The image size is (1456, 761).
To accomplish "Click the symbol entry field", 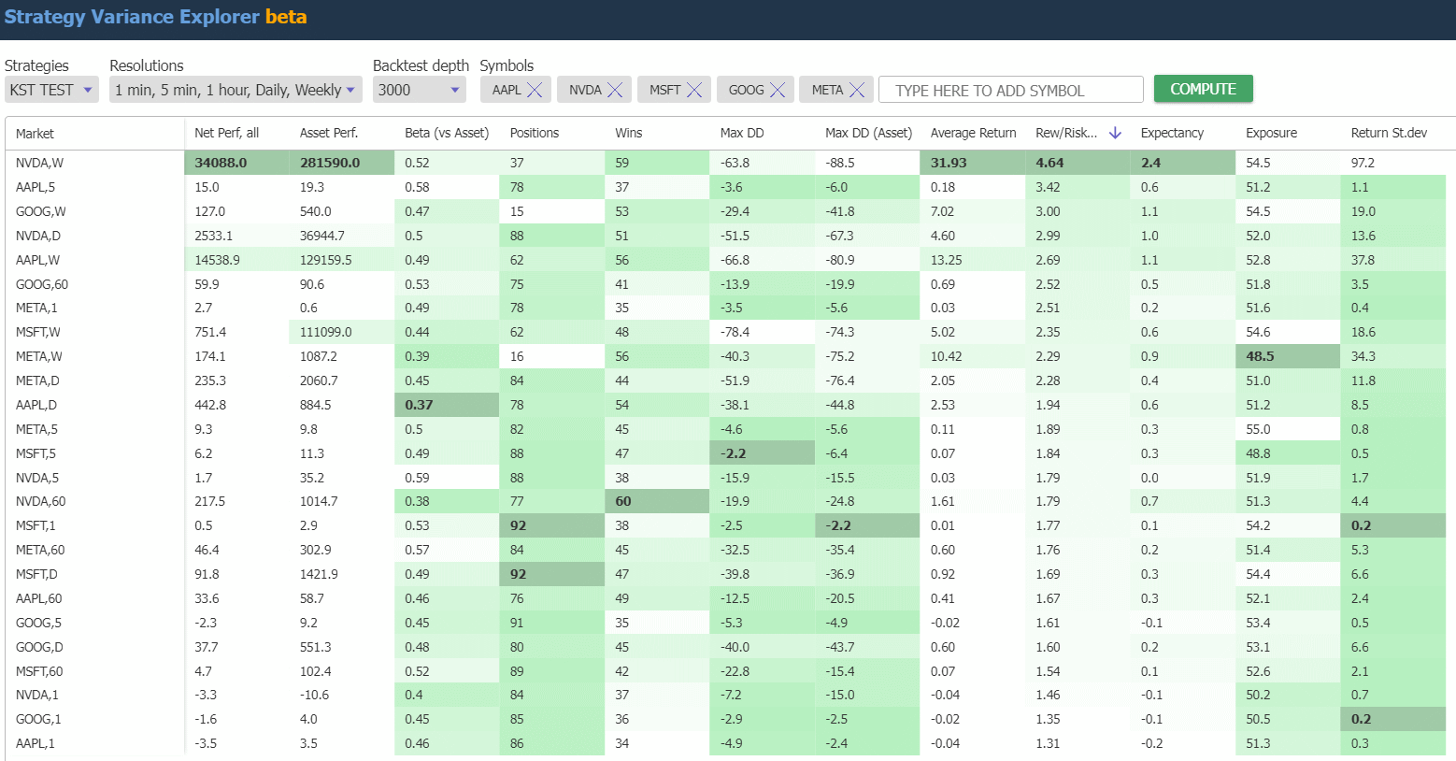I will pos(1010,89).
